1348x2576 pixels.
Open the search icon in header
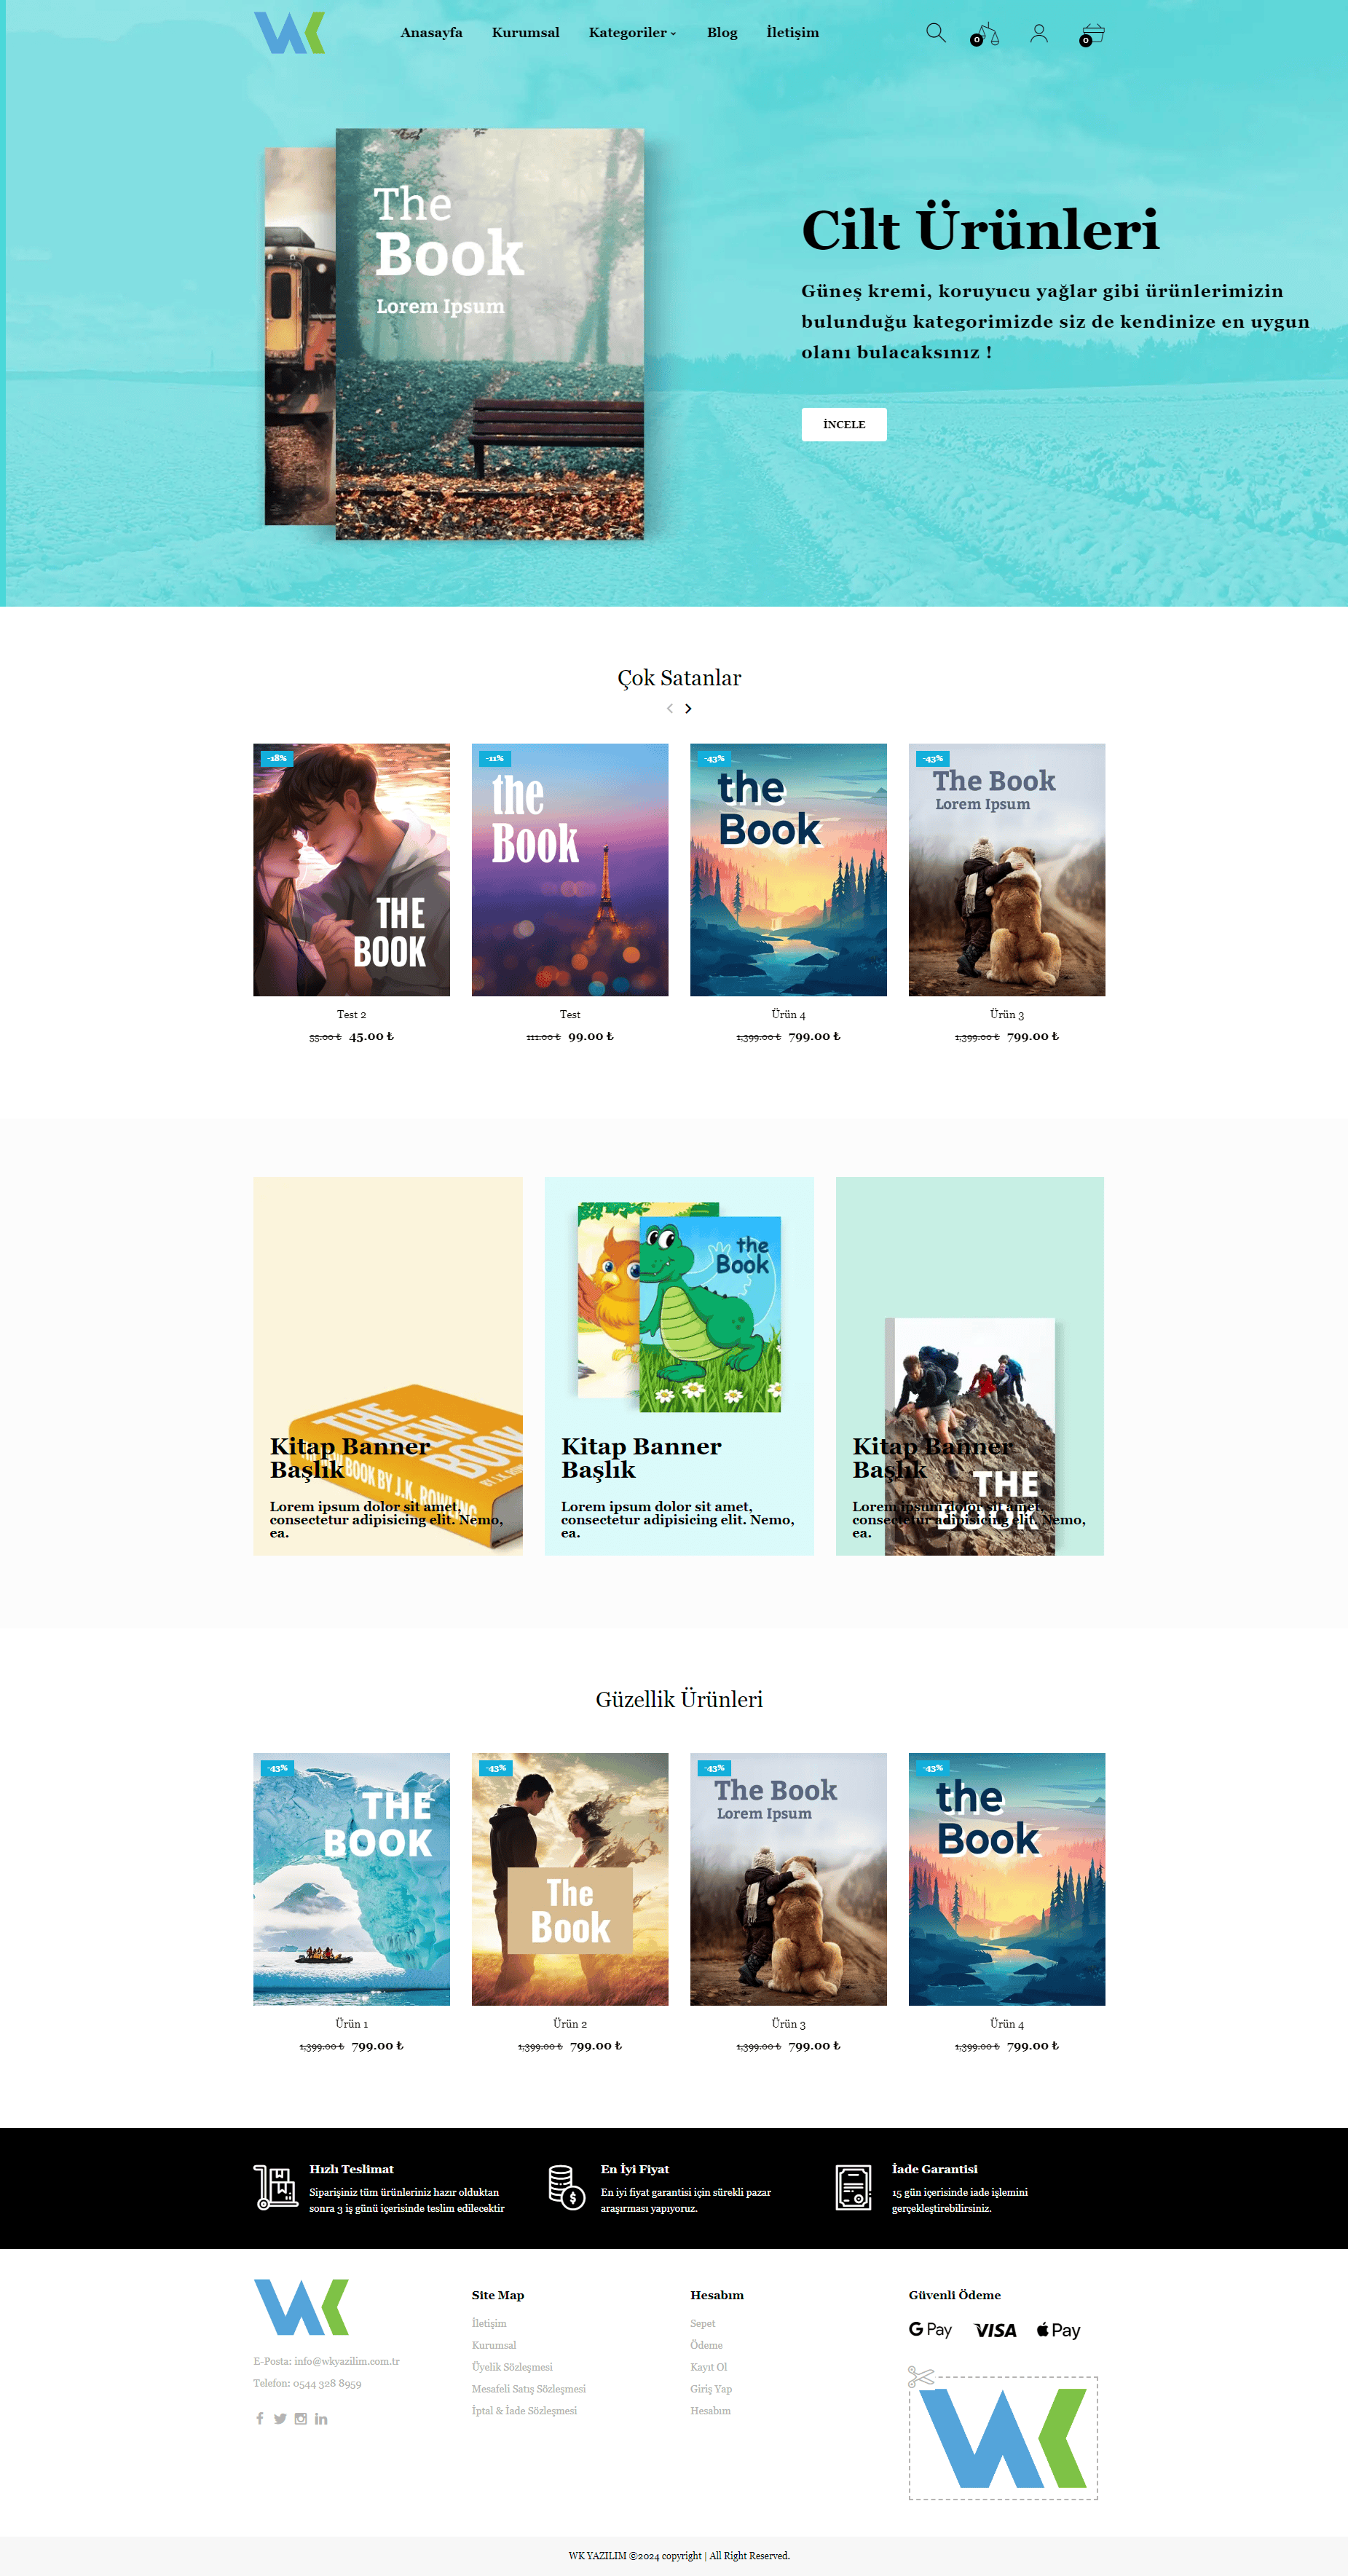[x=935, y=33]
